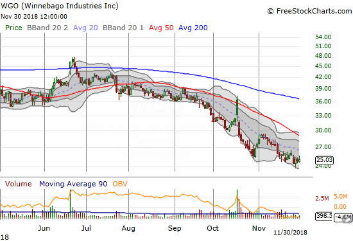Viewport: 353px width, 241px height.
Task: Click the Nov month label
Action: click(259, 228)
